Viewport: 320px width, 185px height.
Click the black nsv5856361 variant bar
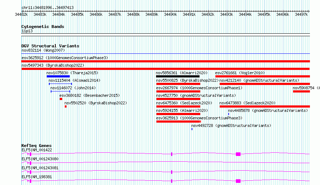click(x=178, y=76)
